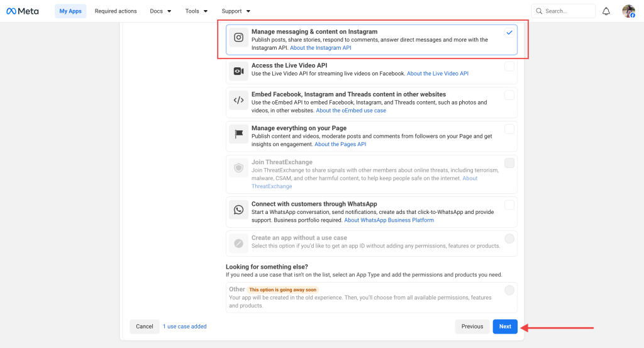Click the ThreatExchange shield icon
Image resolution: width=644 pixels, height=348 pixels.
(238, 168)
